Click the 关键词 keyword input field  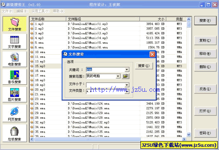(x=105, y=69)
